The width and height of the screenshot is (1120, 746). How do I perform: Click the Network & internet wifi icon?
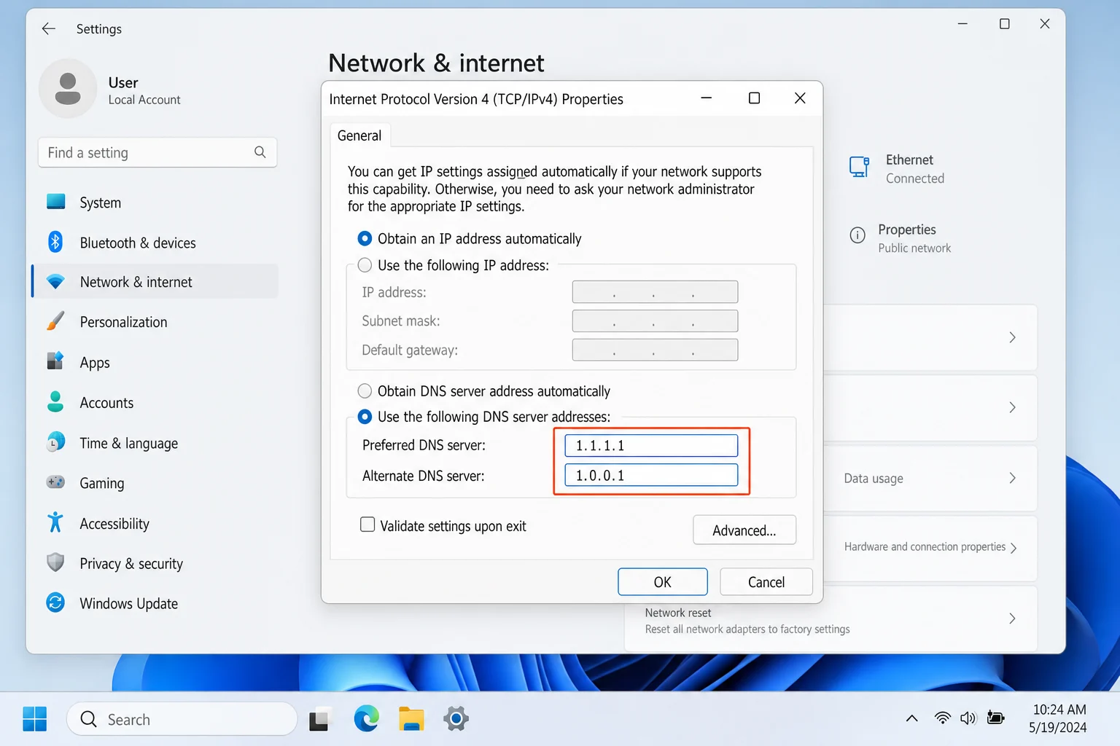click(55, 282)
